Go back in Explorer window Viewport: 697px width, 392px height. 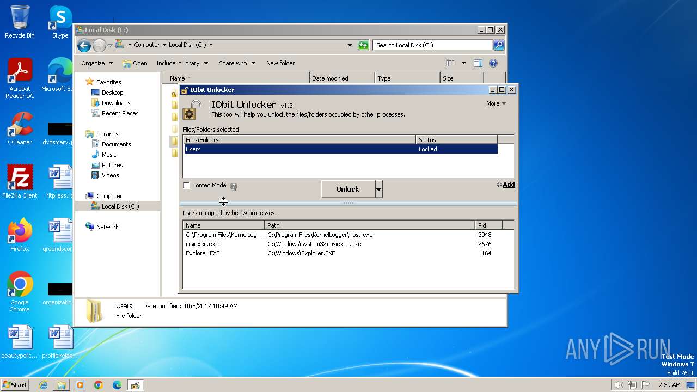[x=84, y=45]
